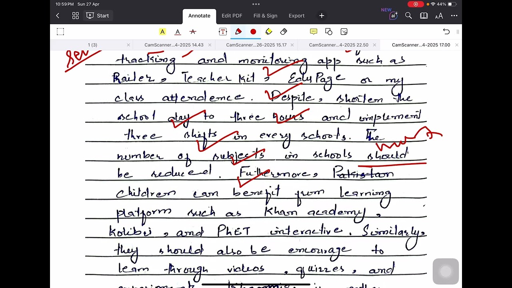The width and height of the screenshot is (512, 288).
Task: Close the "1 (3)" document tab
Action: click(x=128, y=45)
